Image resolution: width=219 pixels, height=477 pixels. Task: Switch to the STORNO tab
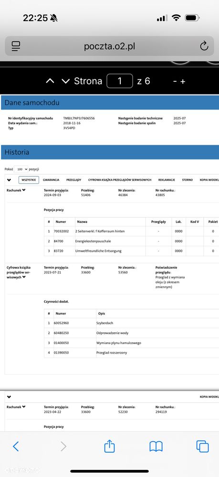[x=188, y=180]
